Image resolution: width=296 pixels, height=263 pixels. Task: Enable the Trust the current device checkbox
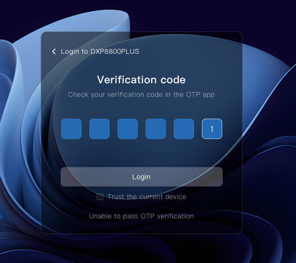click(x=100, y=197)
